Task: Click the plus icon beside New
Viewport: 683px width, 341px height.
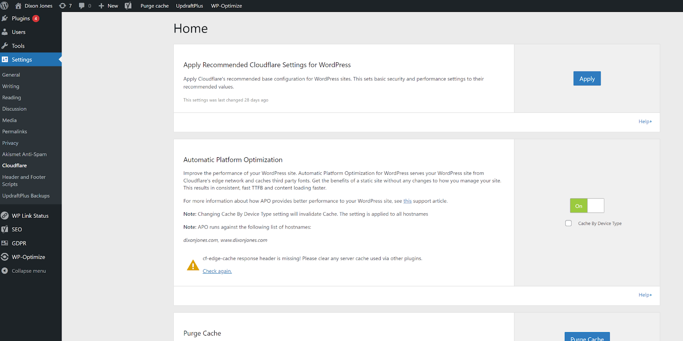Action: (101, 6)
